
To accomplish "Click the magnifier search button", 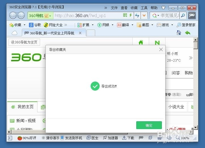I will click(183, 16).
